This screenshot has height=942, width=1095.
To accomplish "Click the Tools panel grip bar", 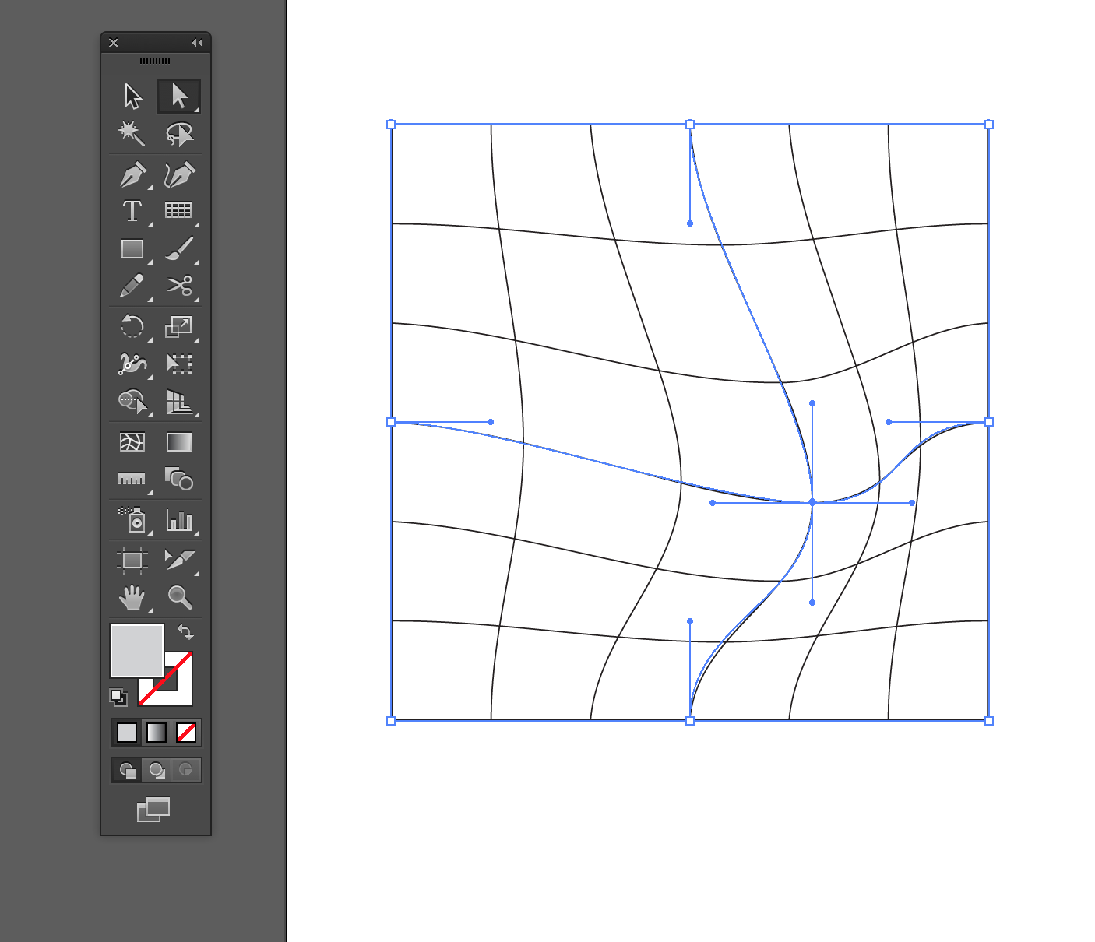I will click(155, 61).
